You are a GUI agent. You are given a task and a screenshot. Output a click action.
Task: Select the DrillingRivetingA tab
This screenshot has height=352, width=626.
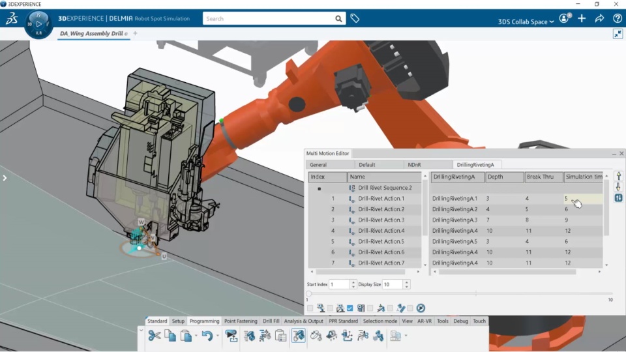point(477,164)
